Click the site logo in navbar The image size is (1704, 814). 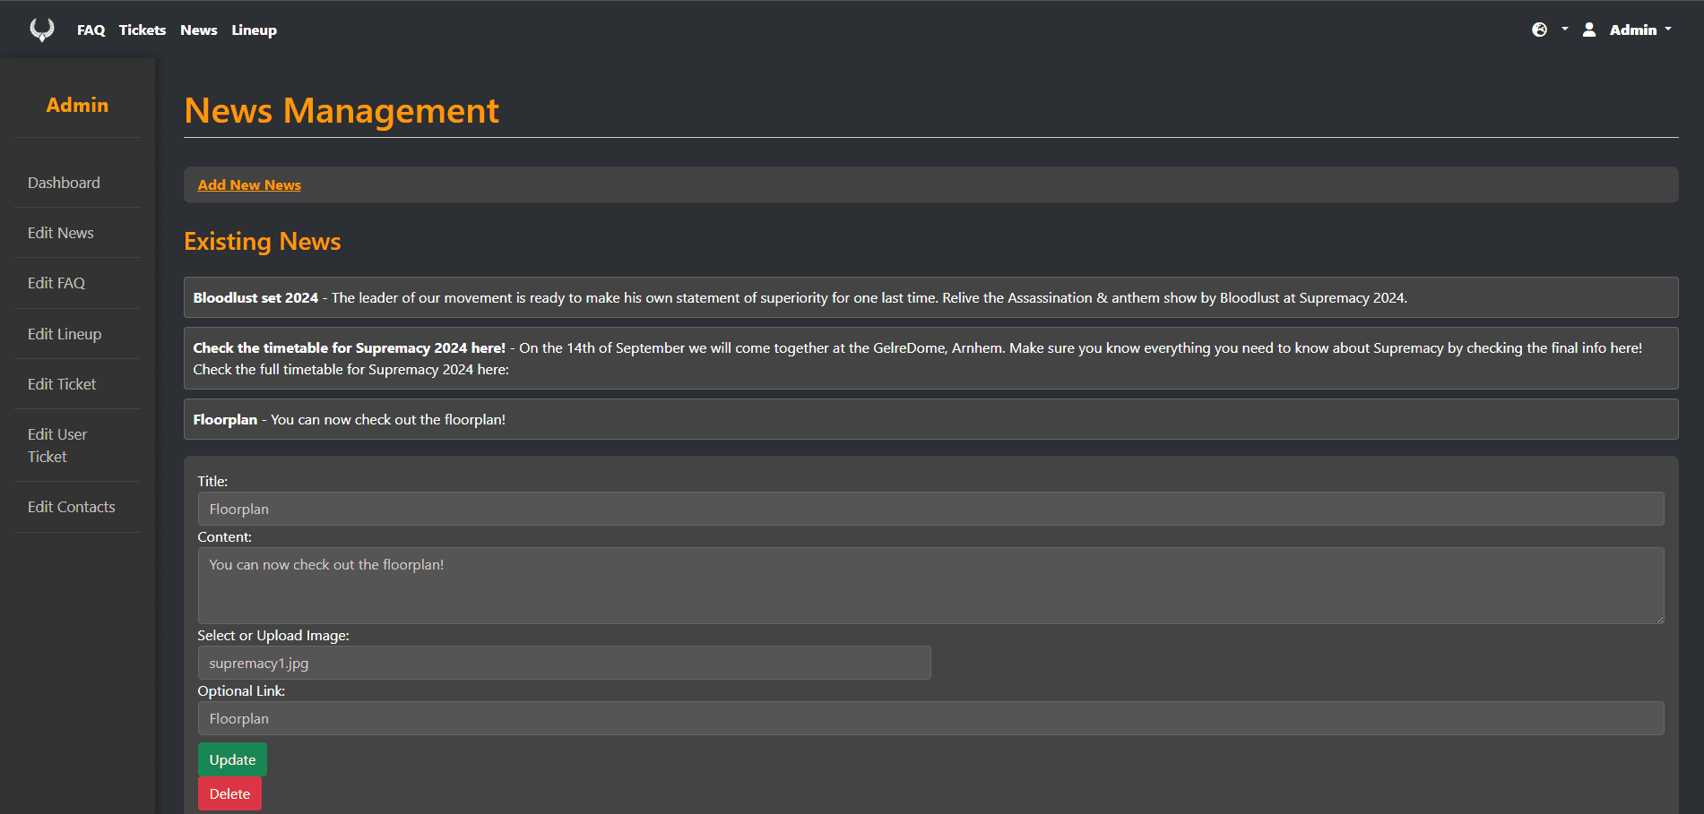pyautogui.click(x=41, y=30)
